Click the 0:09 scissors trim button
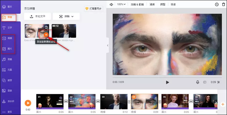Viewport: 227px width, 115px height. 215,82
